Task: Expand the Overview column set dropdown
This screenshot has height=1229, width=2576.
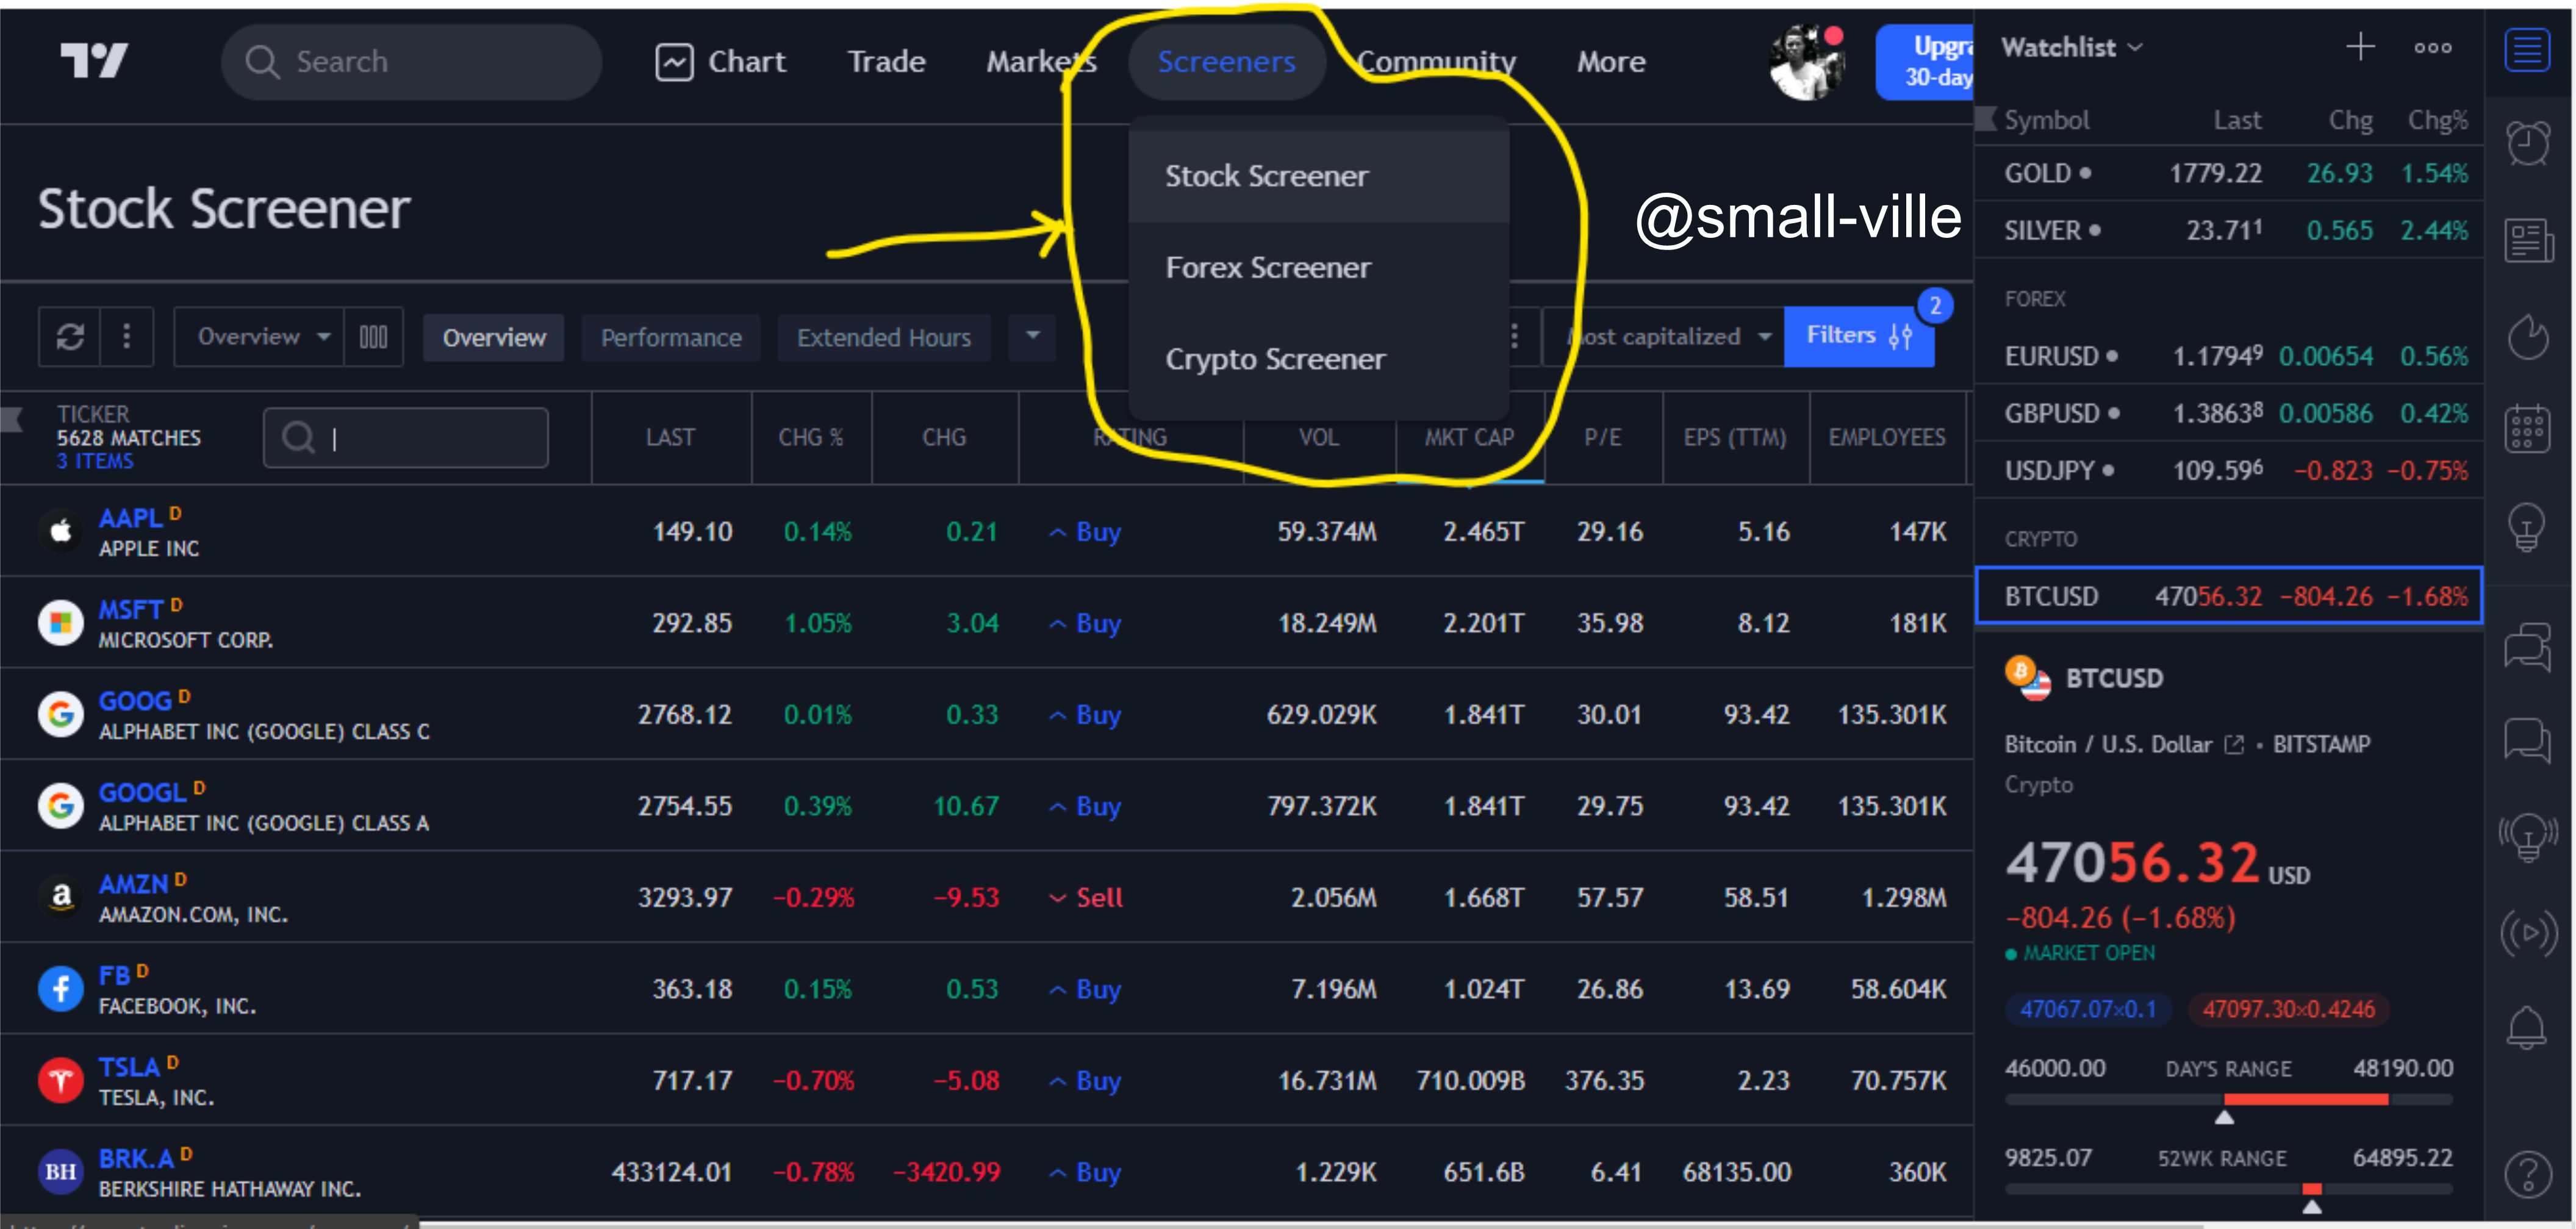Action: click(259, 337)
